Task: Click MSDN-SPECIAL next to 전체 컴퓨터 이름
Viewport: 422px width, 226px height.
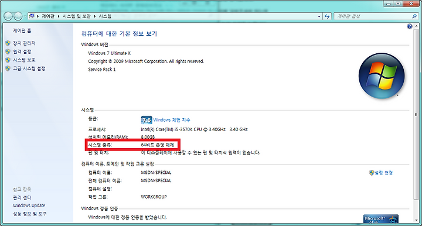Action: (x=156, y=180)
